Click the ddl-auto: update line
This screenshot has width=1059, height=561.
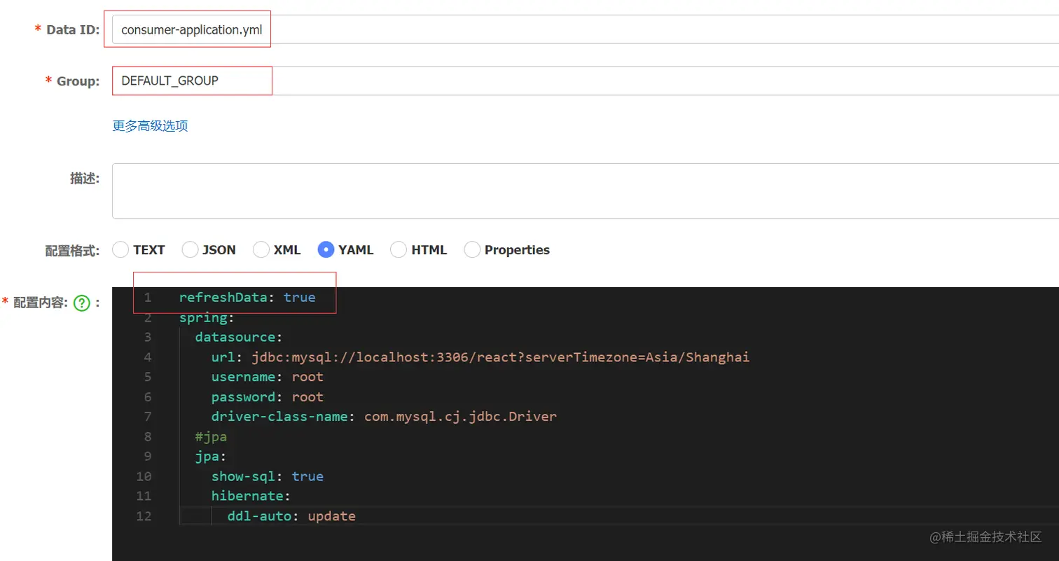coord(291,516)
